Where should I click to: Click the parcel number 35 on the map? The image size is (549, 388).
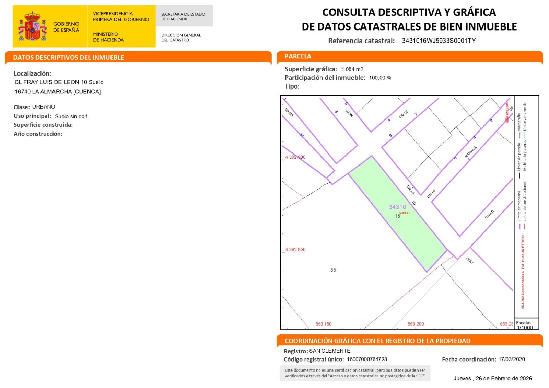[x=333, y=270]
